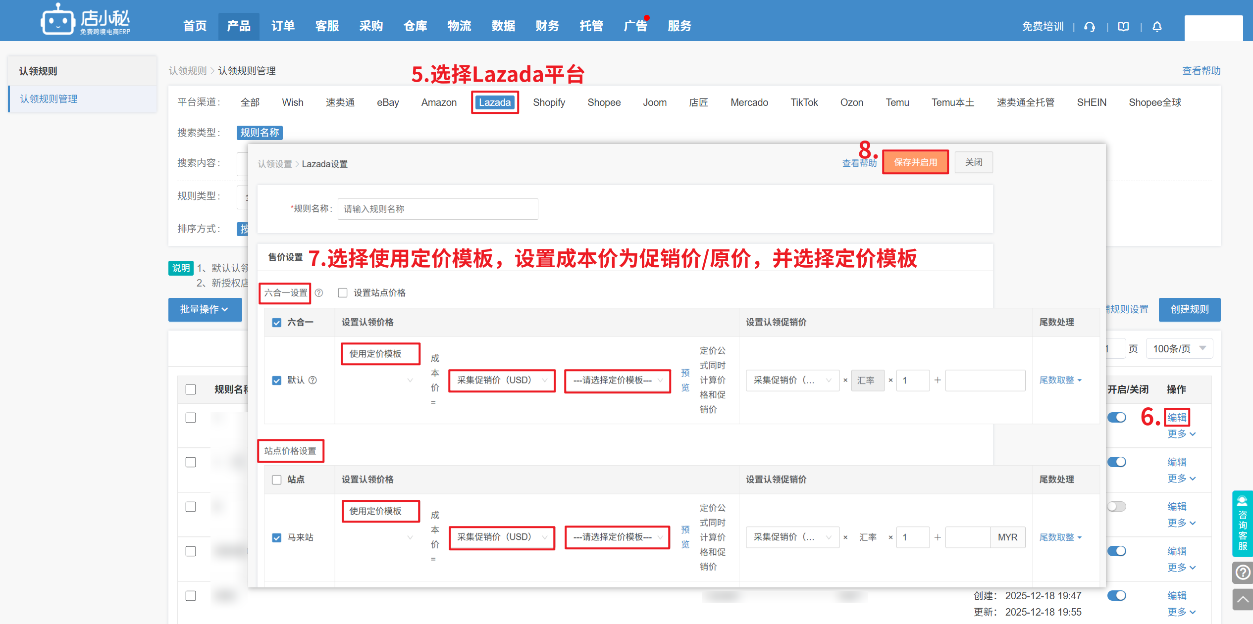The width and height of the screenshot is (1253, 624).
Task: Click 预览 link in 默认 row
Action: 685,380
